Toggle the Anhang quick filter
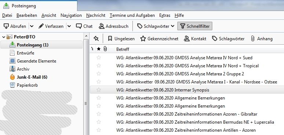This screenshot has width=284, height=135. point(262,39)
